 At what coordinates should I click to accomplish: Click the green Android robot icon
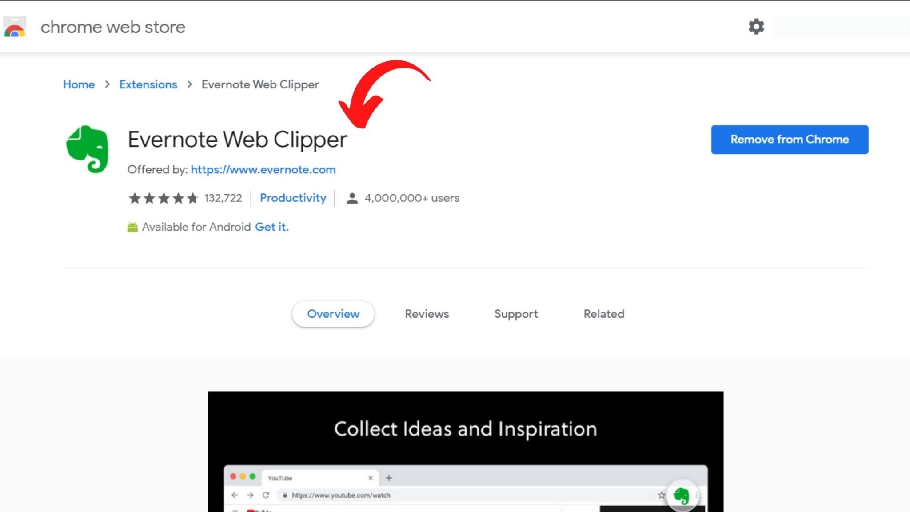[x=132, y=227]
